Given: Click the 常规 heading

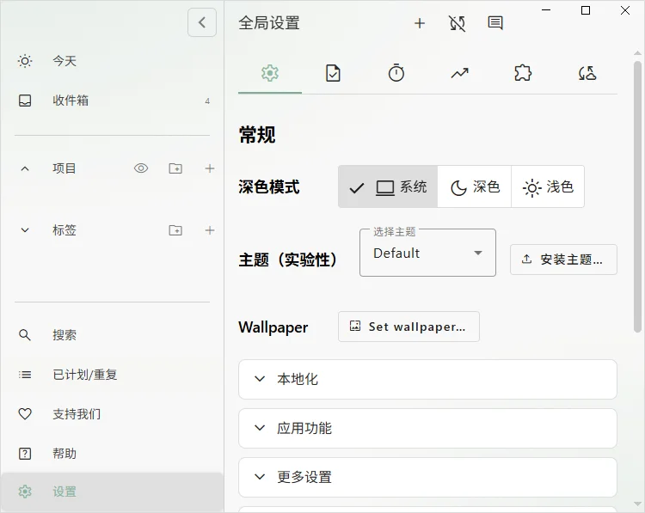Looking at the screenshot, I should click(257, 134).
